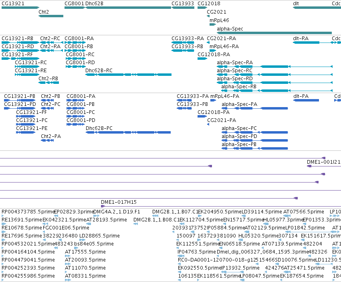
Task: Click the FGC001E06.5prime EST label
Action: [66, 228]
